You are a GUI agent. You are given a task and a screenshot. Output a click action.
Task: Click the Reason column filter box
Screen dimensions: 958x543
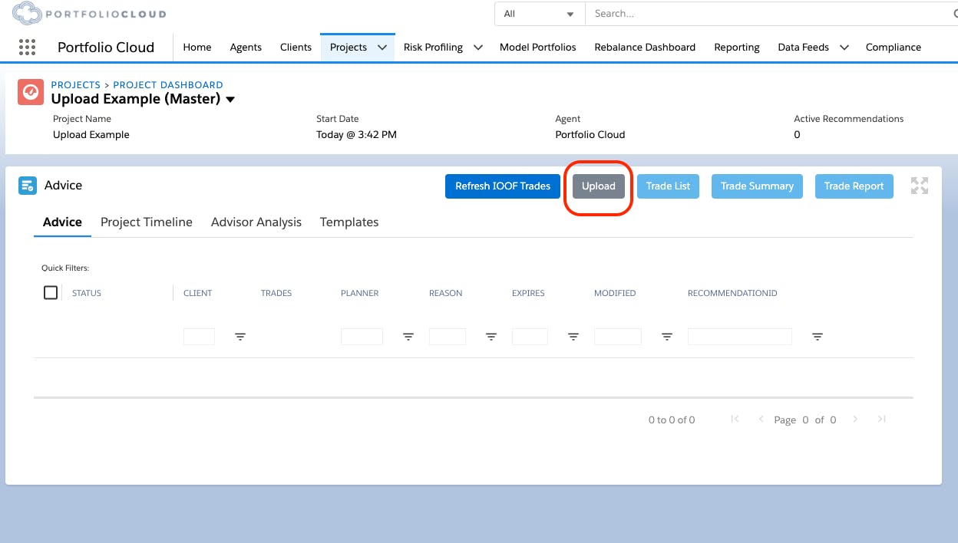(448, 337)
